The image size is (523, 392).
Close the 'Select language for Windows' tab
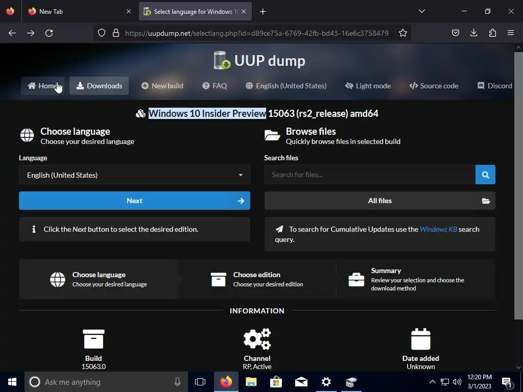point(244,11)
